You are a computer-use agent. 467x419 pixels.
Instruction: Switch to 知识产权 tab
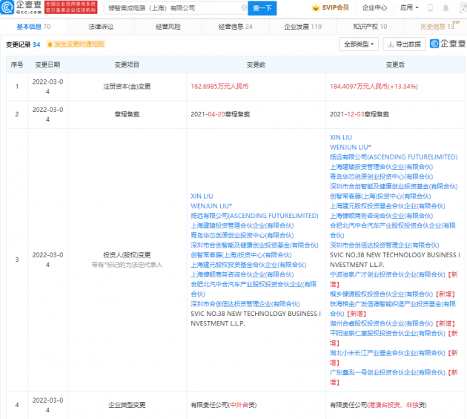coord(370,27)
